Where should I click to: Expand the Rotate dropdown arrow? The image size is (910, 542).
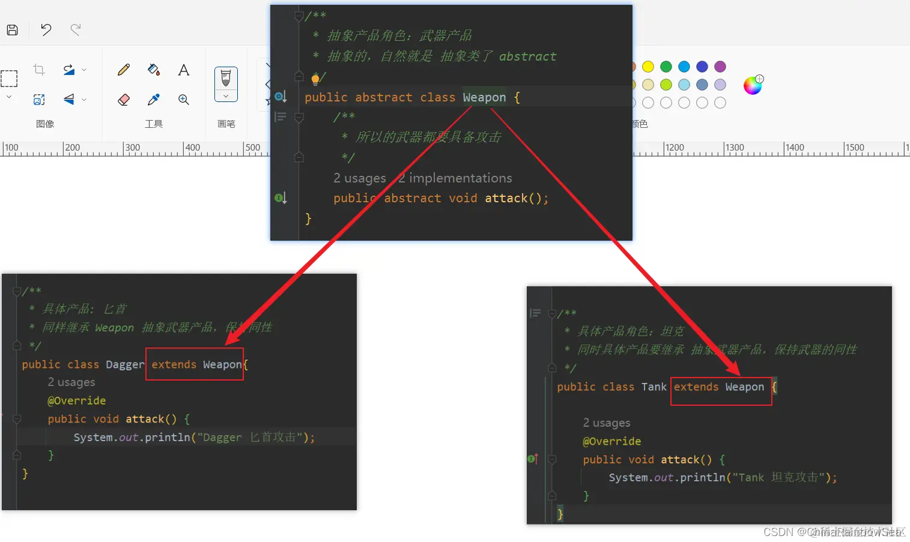pos(84,70)
